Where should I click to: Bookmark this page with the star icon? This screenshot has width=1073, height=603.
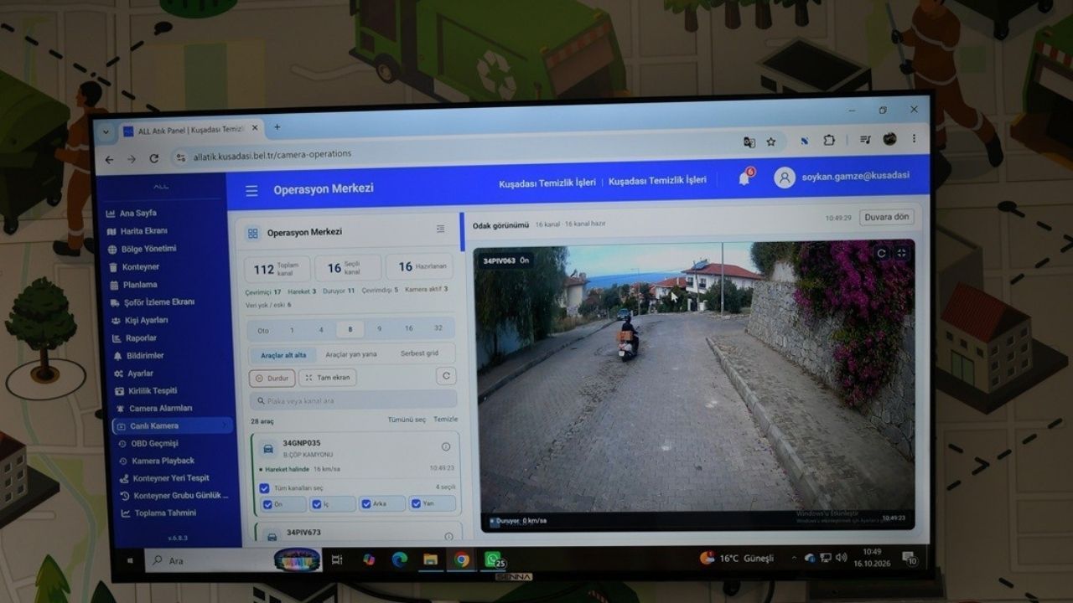pyautogui.click(x=771, y=142)
